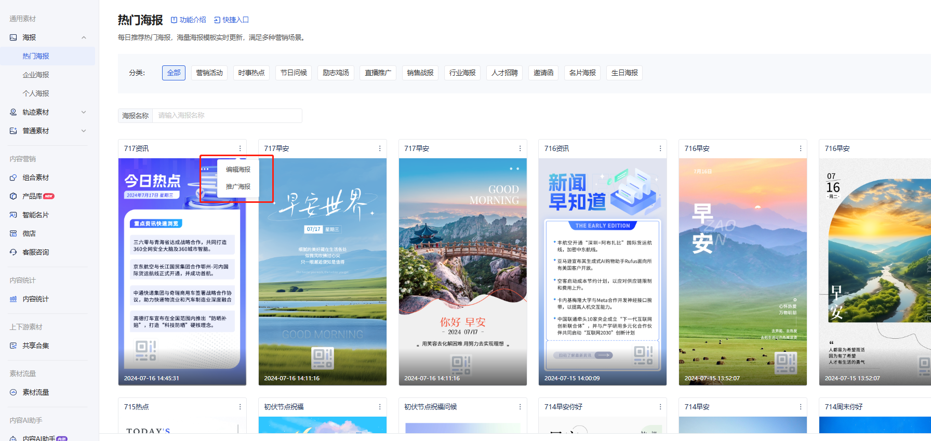
Task: Filter posters by 时事热点
Action: 251,73
